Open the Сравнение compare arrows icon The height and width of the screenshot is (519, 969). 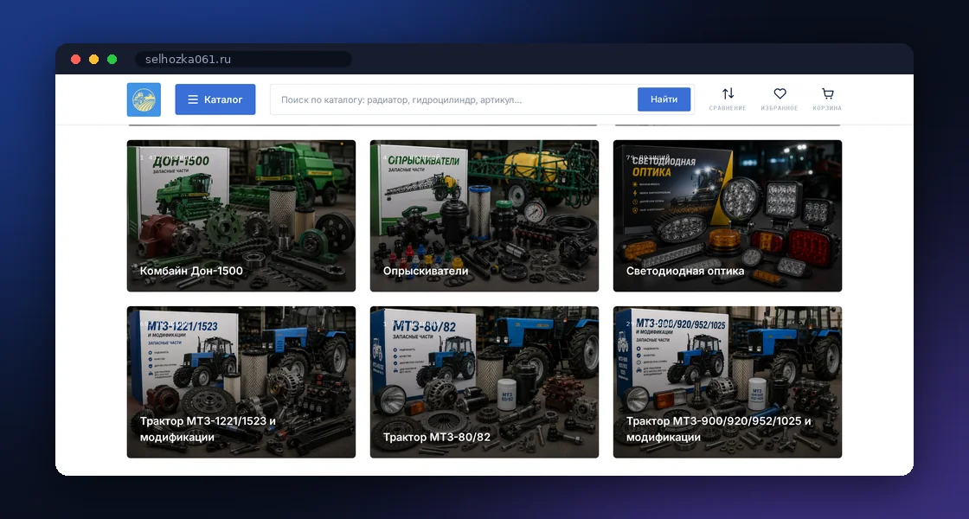click(728, 93)
